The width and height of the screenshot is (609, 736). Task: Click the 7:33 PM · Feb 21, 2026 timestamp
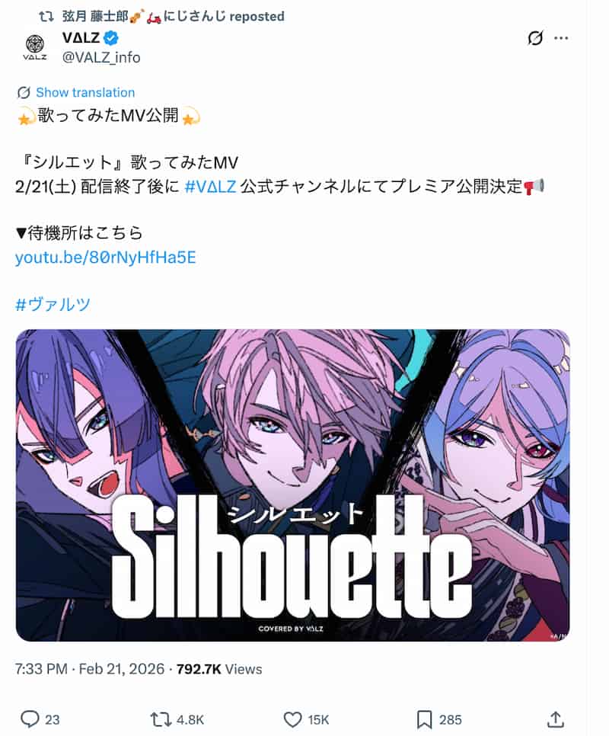pyautogui.click(x=90, y=669)
